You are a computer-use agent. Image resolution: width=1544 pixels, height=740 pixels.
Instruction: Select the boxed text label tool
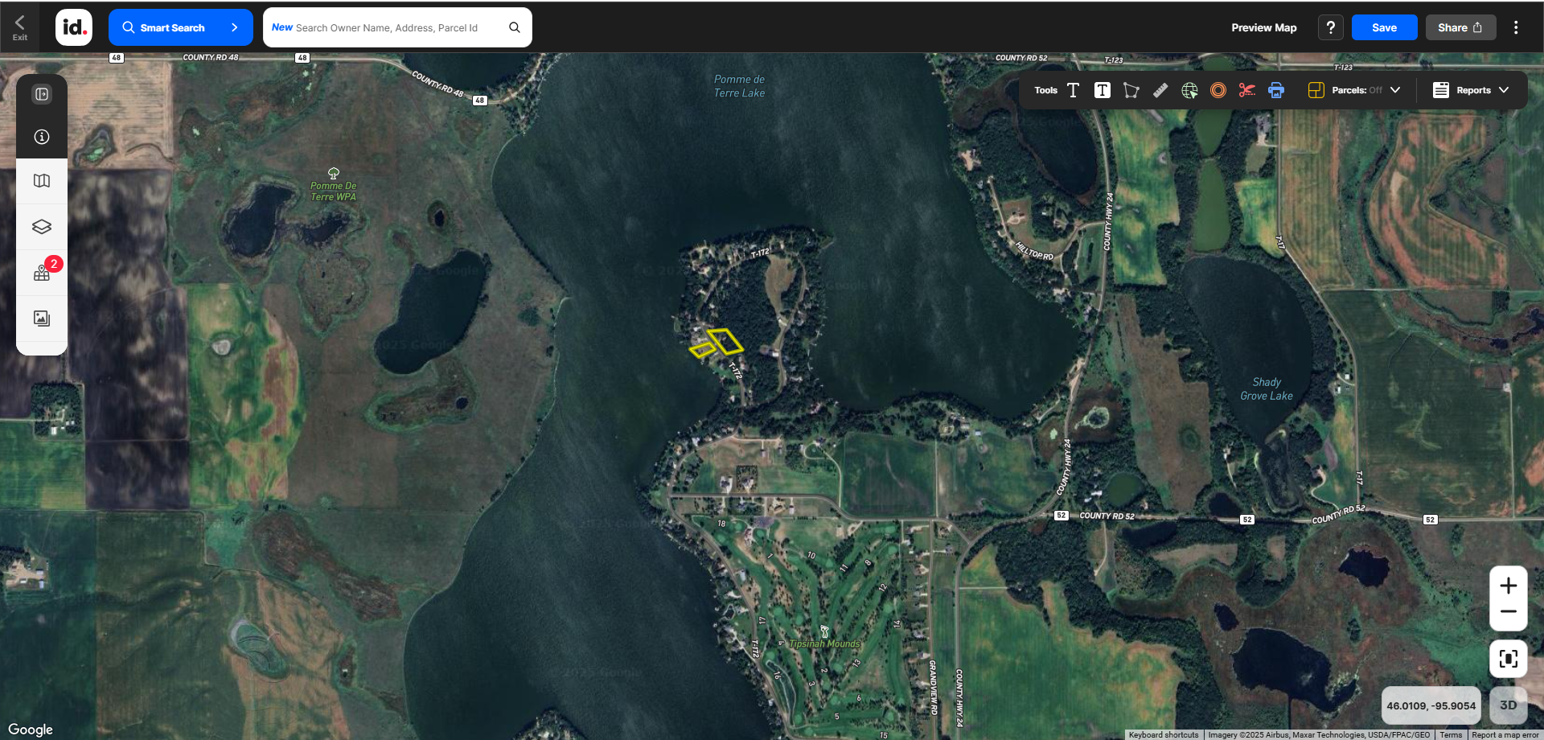(1102, 90)
